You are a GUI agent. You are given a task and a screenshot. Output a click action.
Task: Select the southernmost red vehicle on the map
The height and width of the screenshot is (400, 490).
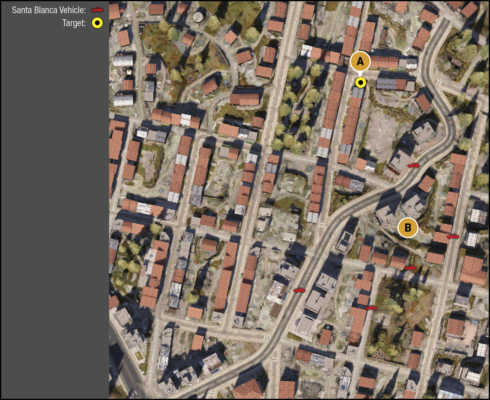point(371,308)
